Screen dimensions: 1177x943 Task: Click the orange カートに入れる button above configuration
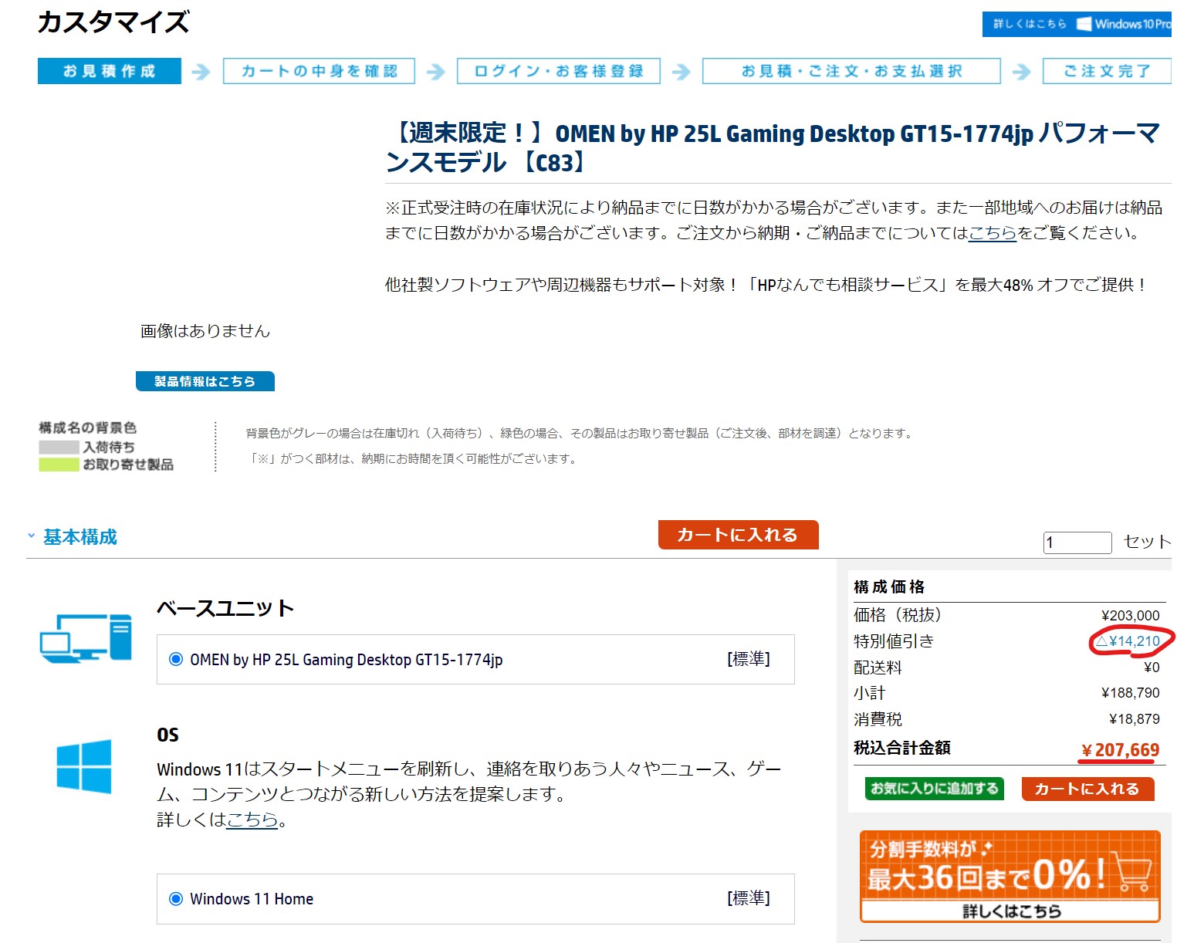point(738,535)
